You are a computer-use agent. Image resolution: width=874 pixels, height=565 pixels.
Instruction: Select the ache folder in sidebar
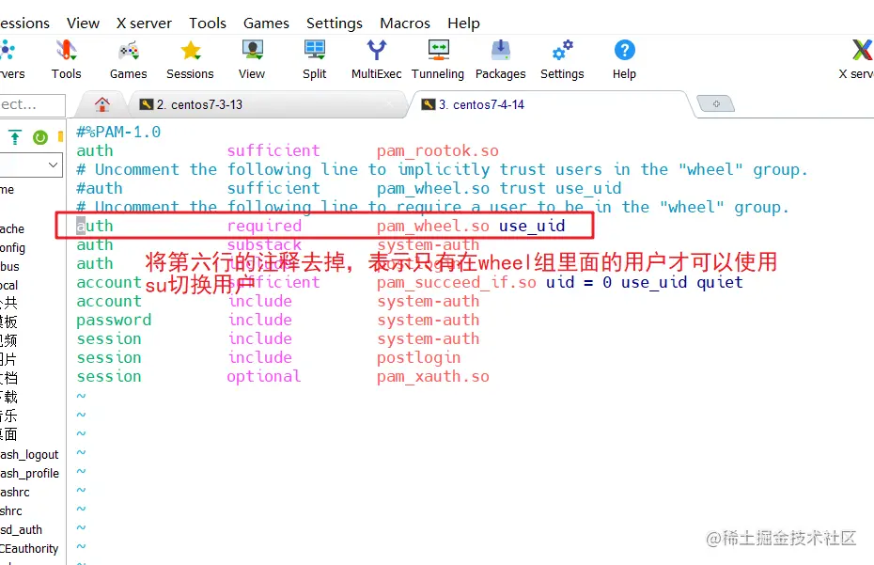point(12,228)
